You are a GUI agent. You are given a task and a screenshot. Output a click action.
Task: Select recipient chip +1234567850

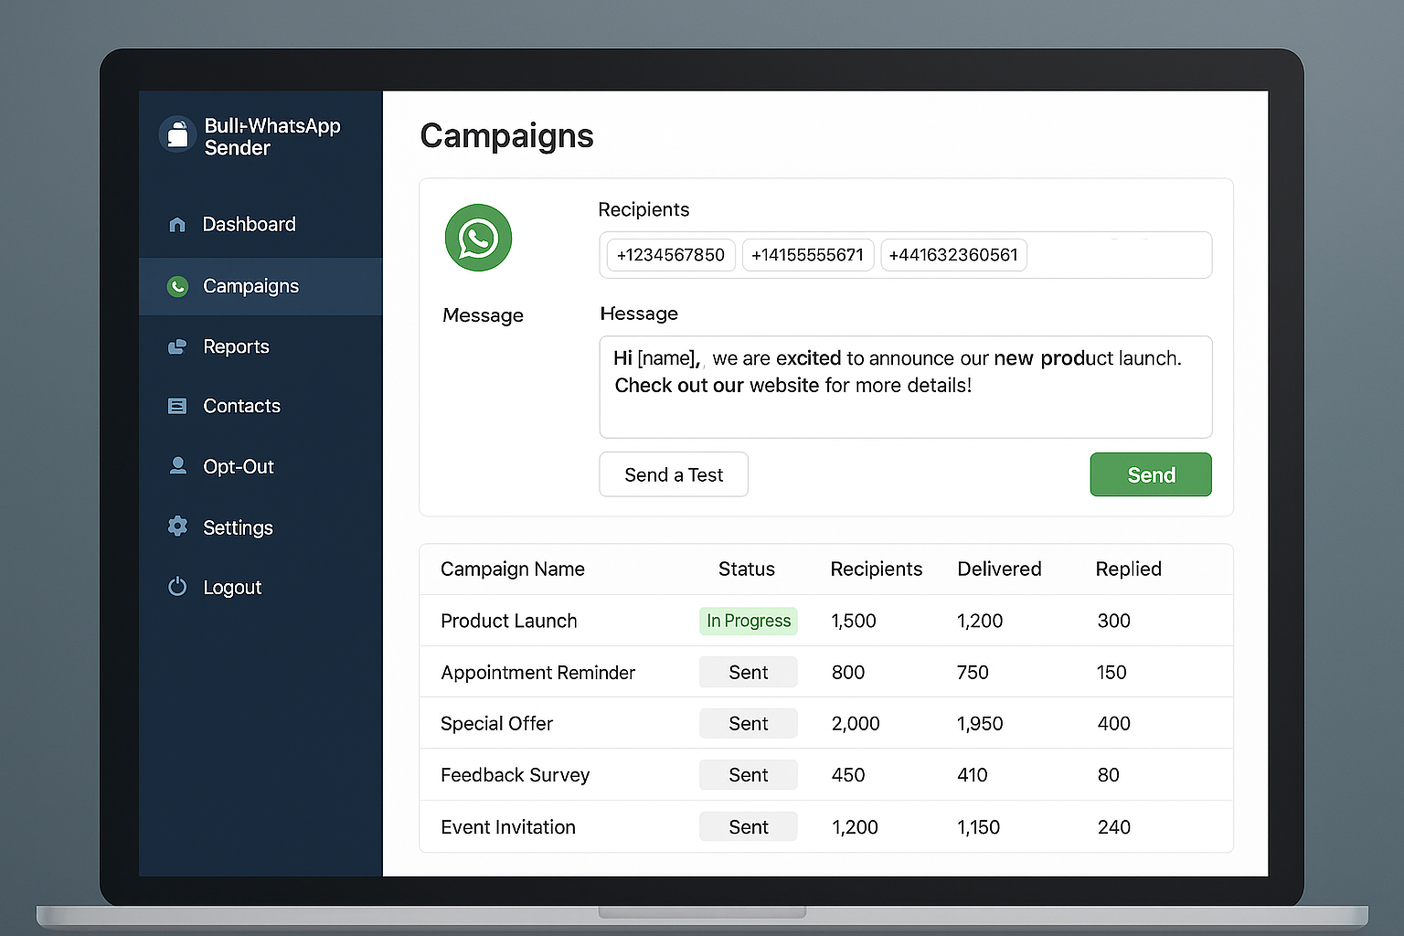[x=671, y=255]
